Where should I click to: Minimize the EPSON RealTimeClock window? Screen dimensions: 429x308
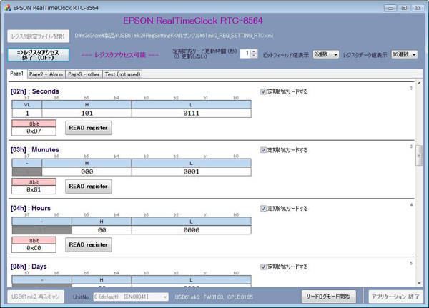[390, 8]
